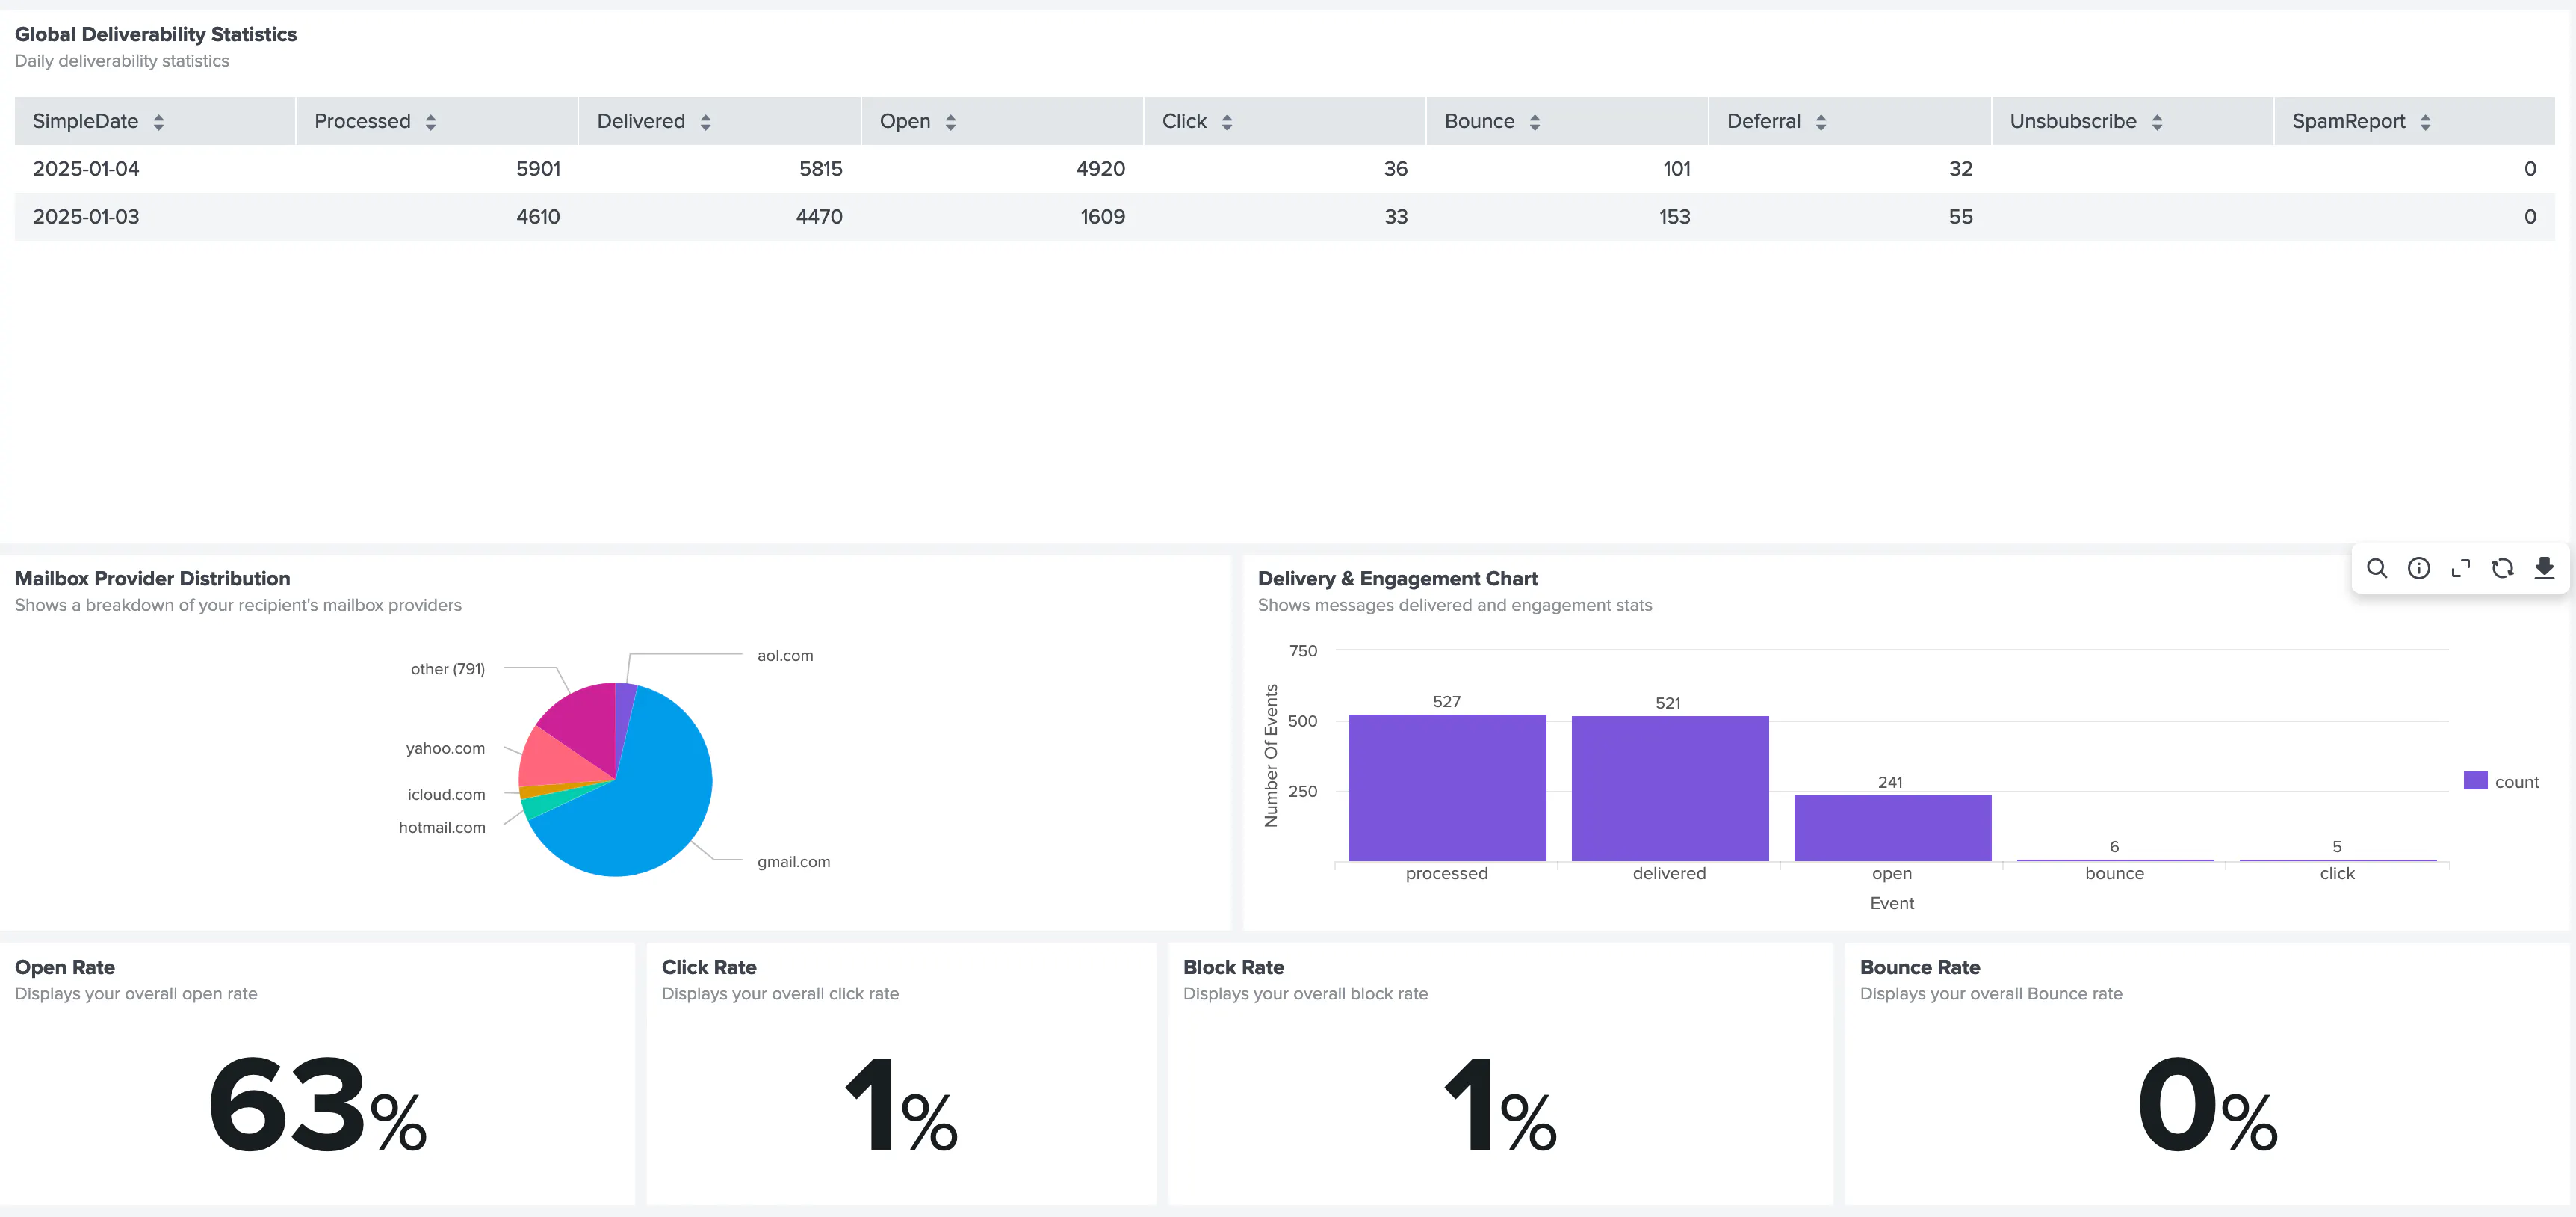This screenshot has width=2576, height=1217.
Task: Sort table by Click arrows icon
Action: tap(1227, 122)
